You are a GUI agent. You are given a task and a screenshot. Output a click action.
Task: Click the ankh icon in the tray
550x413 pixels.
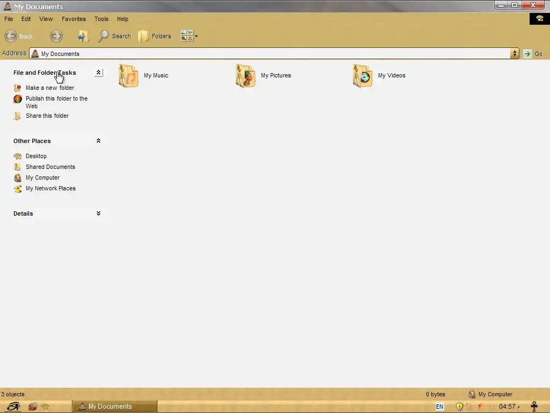point(534,407)
